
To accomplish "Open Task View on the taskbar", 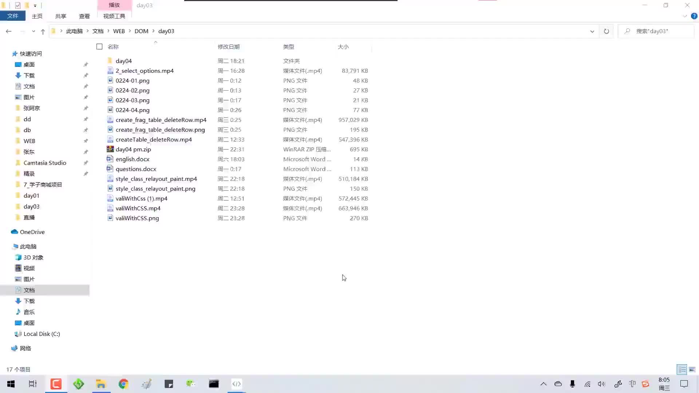I will click(33, 384).
